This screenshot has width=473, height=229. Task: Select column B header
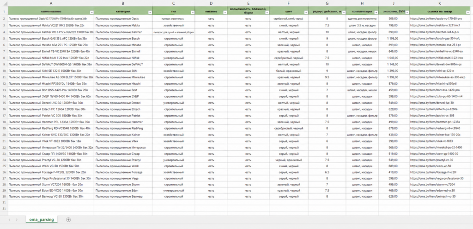pyautogui.click(x=123, y=3)
